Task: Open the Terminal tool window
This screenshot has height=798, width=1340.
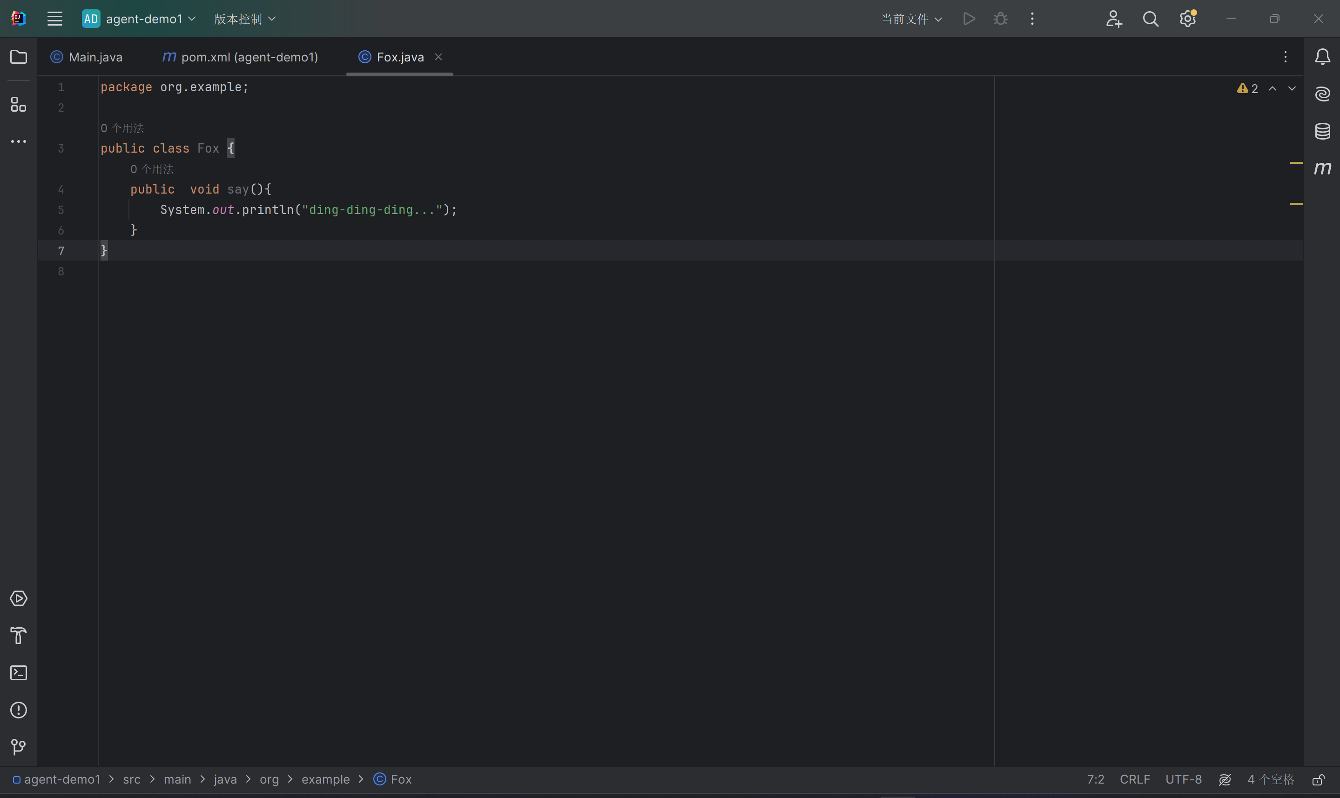Action: pyautogui.click(x=18, y=673)
